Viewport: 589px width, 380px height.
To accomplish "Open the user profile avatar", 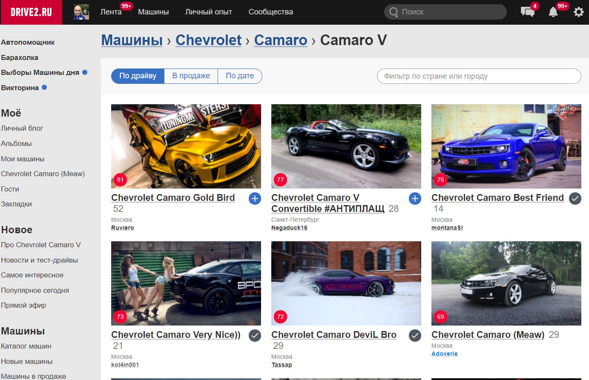I will pos(81,12).
